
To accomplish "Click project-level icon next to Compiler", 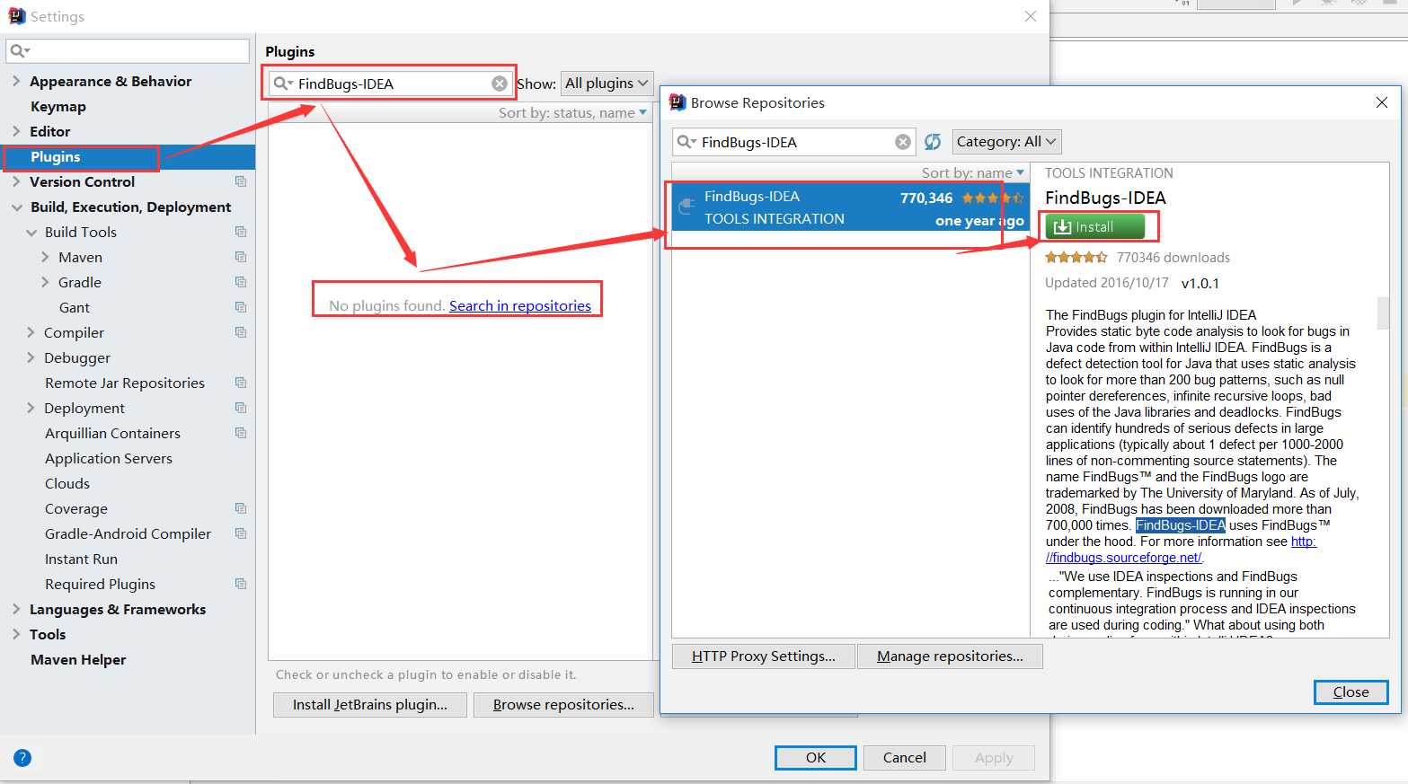I will 241,332.
